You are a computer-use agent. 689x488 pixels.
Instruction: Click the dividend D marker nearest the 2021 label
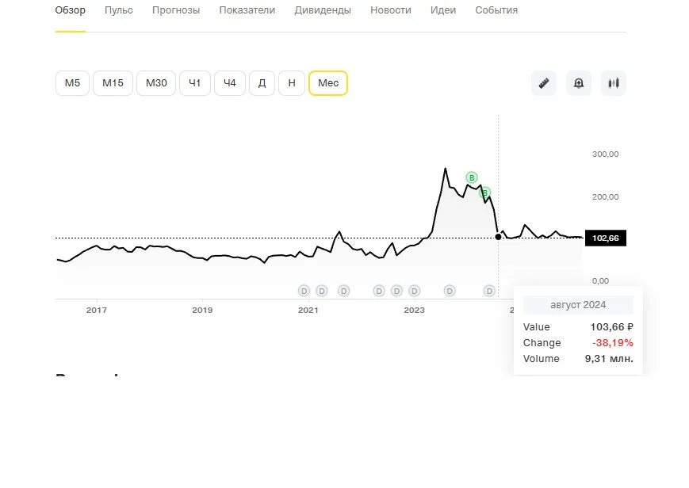pyautogui.click(x=304, y=291)
